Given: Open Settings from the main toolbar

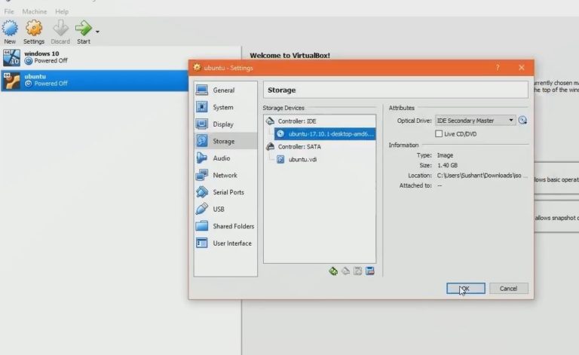Looking at the screenshot, I should 34,32.
